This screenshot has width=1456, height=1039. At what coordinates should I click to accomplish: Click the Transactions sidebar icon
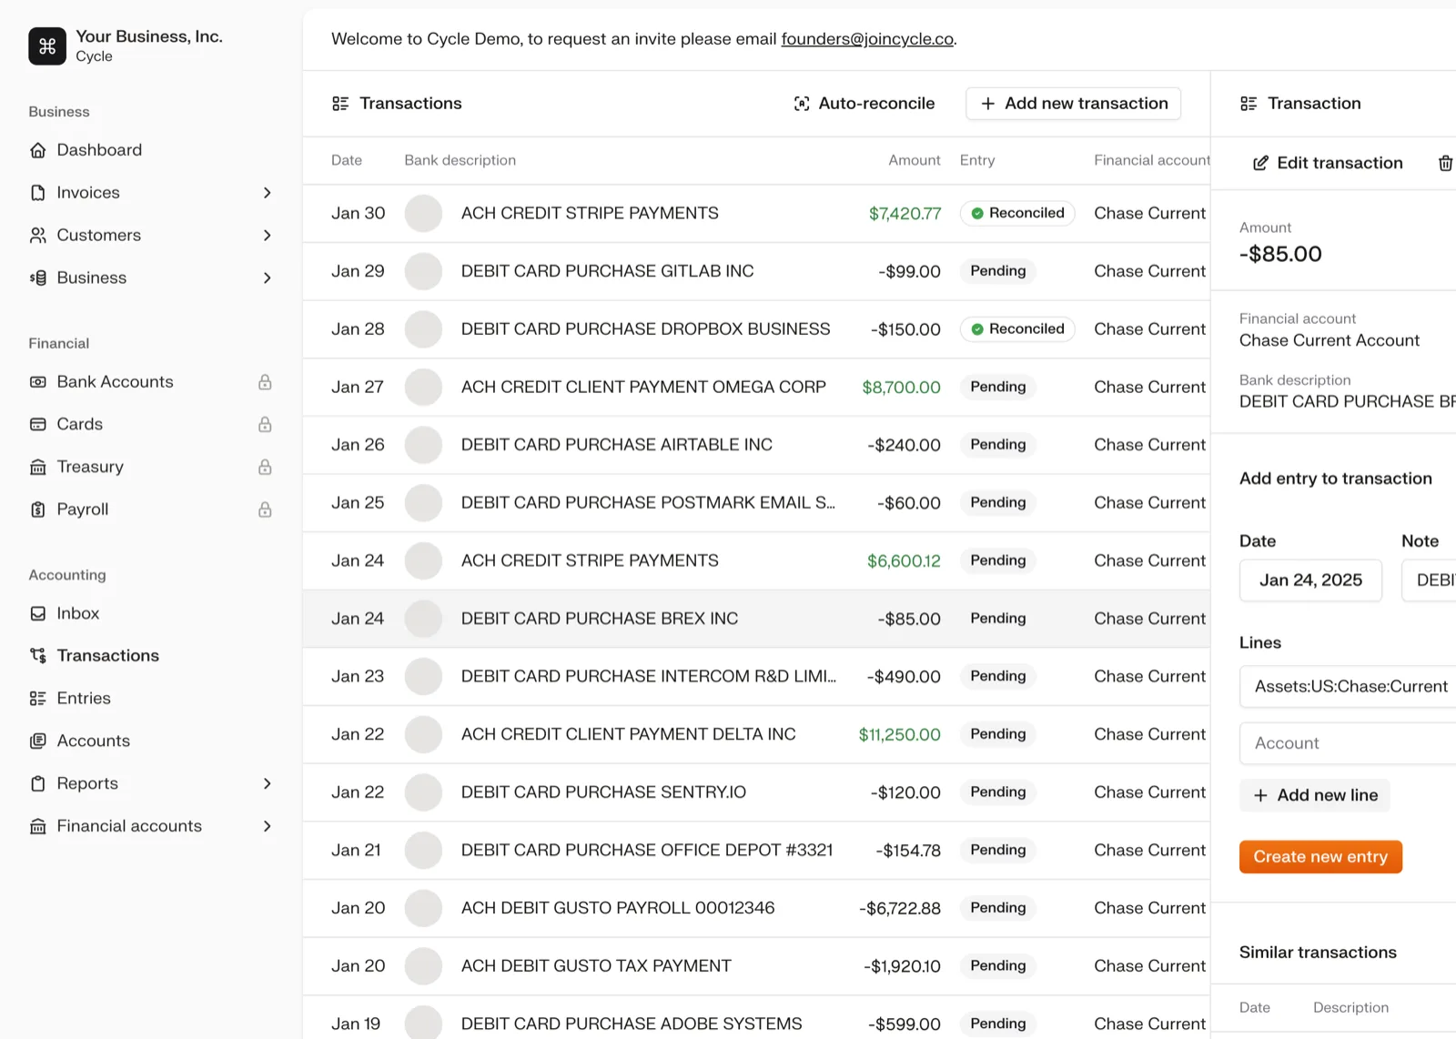[x=38, y=656]
